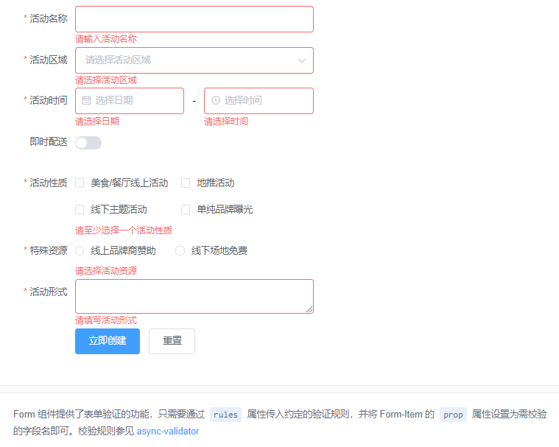The width and height of the screenshot is (559, 447).
Task: Click the 活动区域 field label
Action: (x=49, y=60)
